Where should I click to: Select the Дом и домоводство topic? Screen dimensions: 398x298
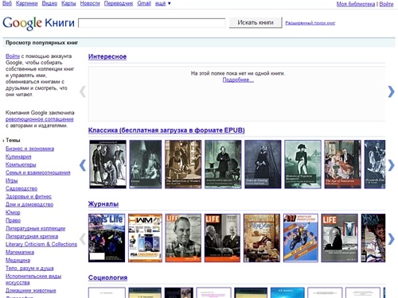pos(29,204)
